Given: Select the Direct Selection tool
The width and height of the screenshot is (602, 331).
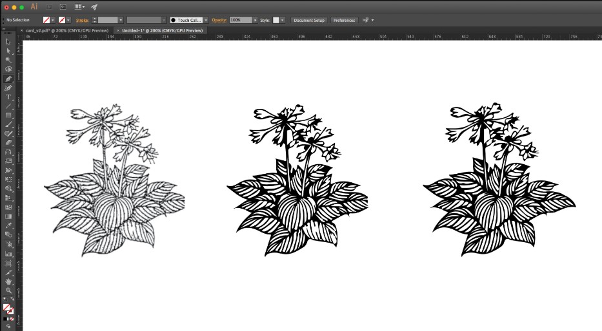Looking at the screenshot, I should coord(8,51).
